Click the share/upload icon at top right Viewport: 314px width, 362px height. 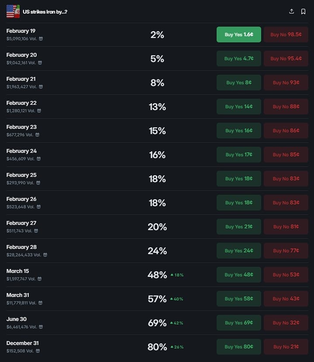pos(292,11)
